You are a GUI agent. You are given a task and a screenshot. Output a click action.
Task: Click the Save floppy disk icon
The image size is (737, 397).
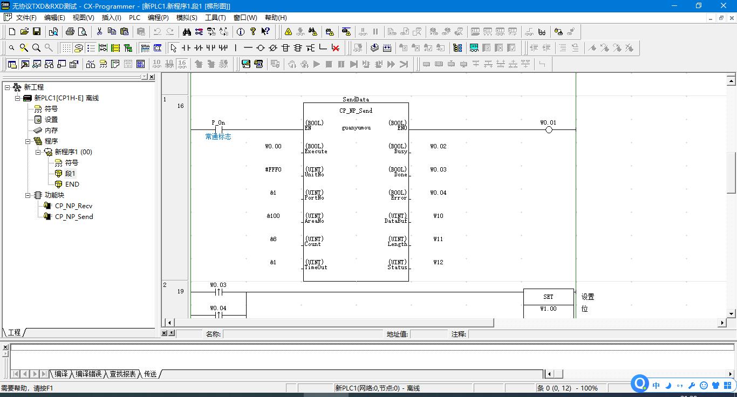pyautogui.click(x=37, y=32)
